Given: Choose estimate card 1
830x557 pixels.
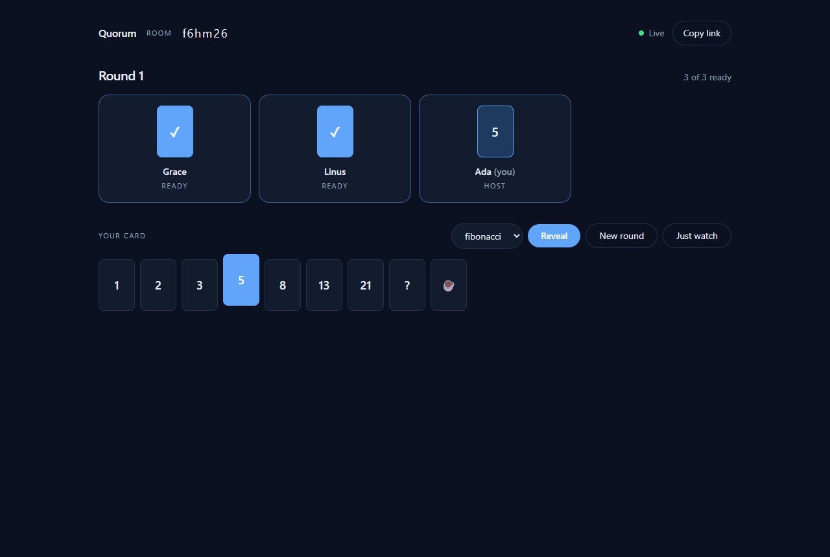Looking at the screenshot, I should pos(117,285).
